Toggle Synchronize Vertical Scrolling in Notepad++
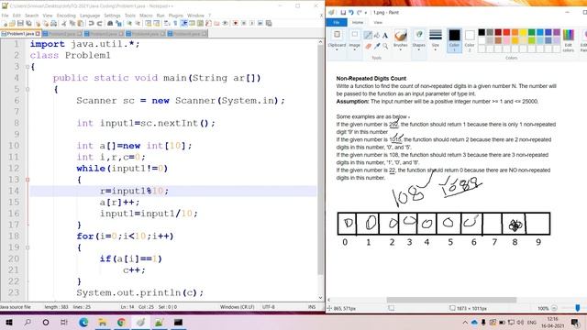 (148, 23)
